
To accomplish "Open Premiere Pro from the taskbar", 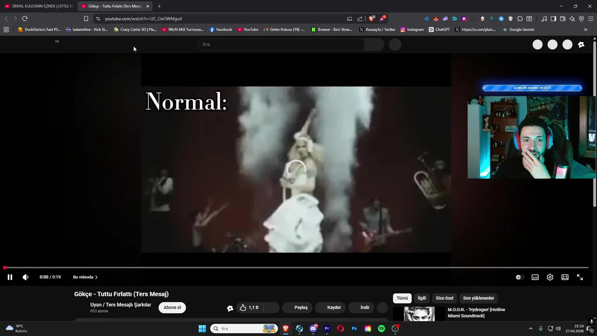I will point(327,329).
